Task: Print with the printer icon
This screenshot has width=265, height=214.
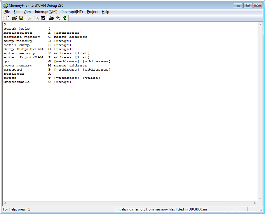Action: (x=51, y=18)
